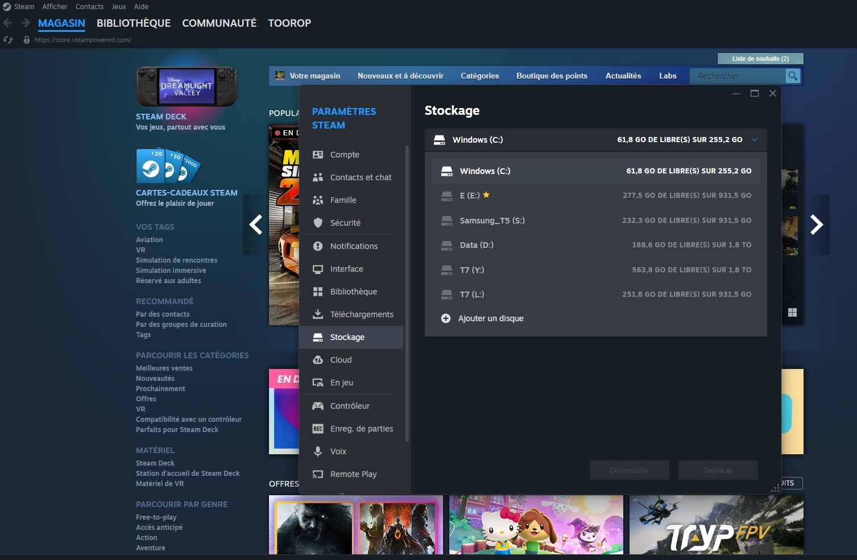This screenshot has height=560, width=857.
Task: Open the Free-to-play genre link
Action: pos(156,517)
